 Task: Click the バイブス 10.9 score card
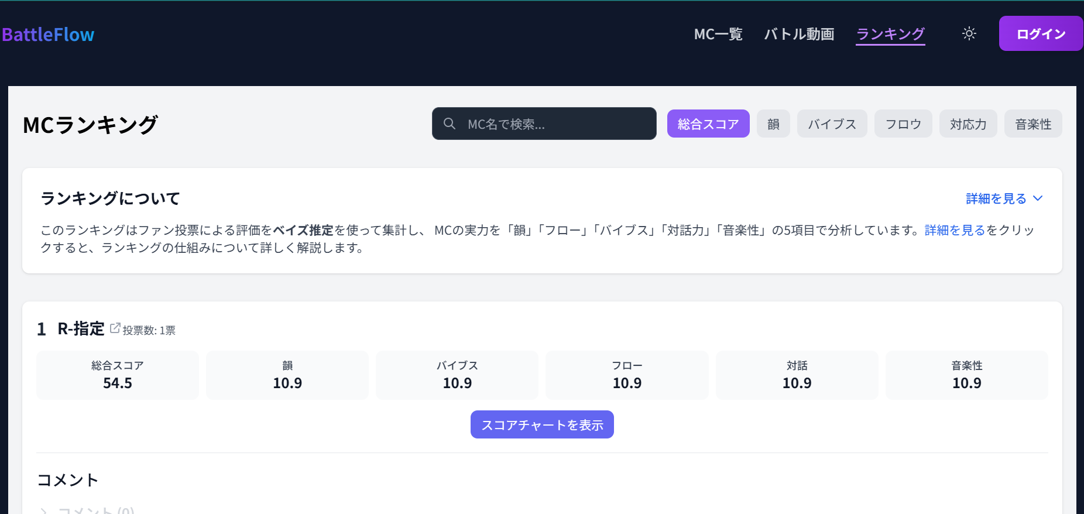click(x=457, y=375)
